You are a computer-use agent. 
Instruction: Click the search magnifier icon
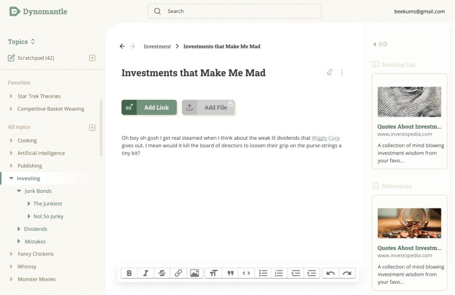click(157, 11)
